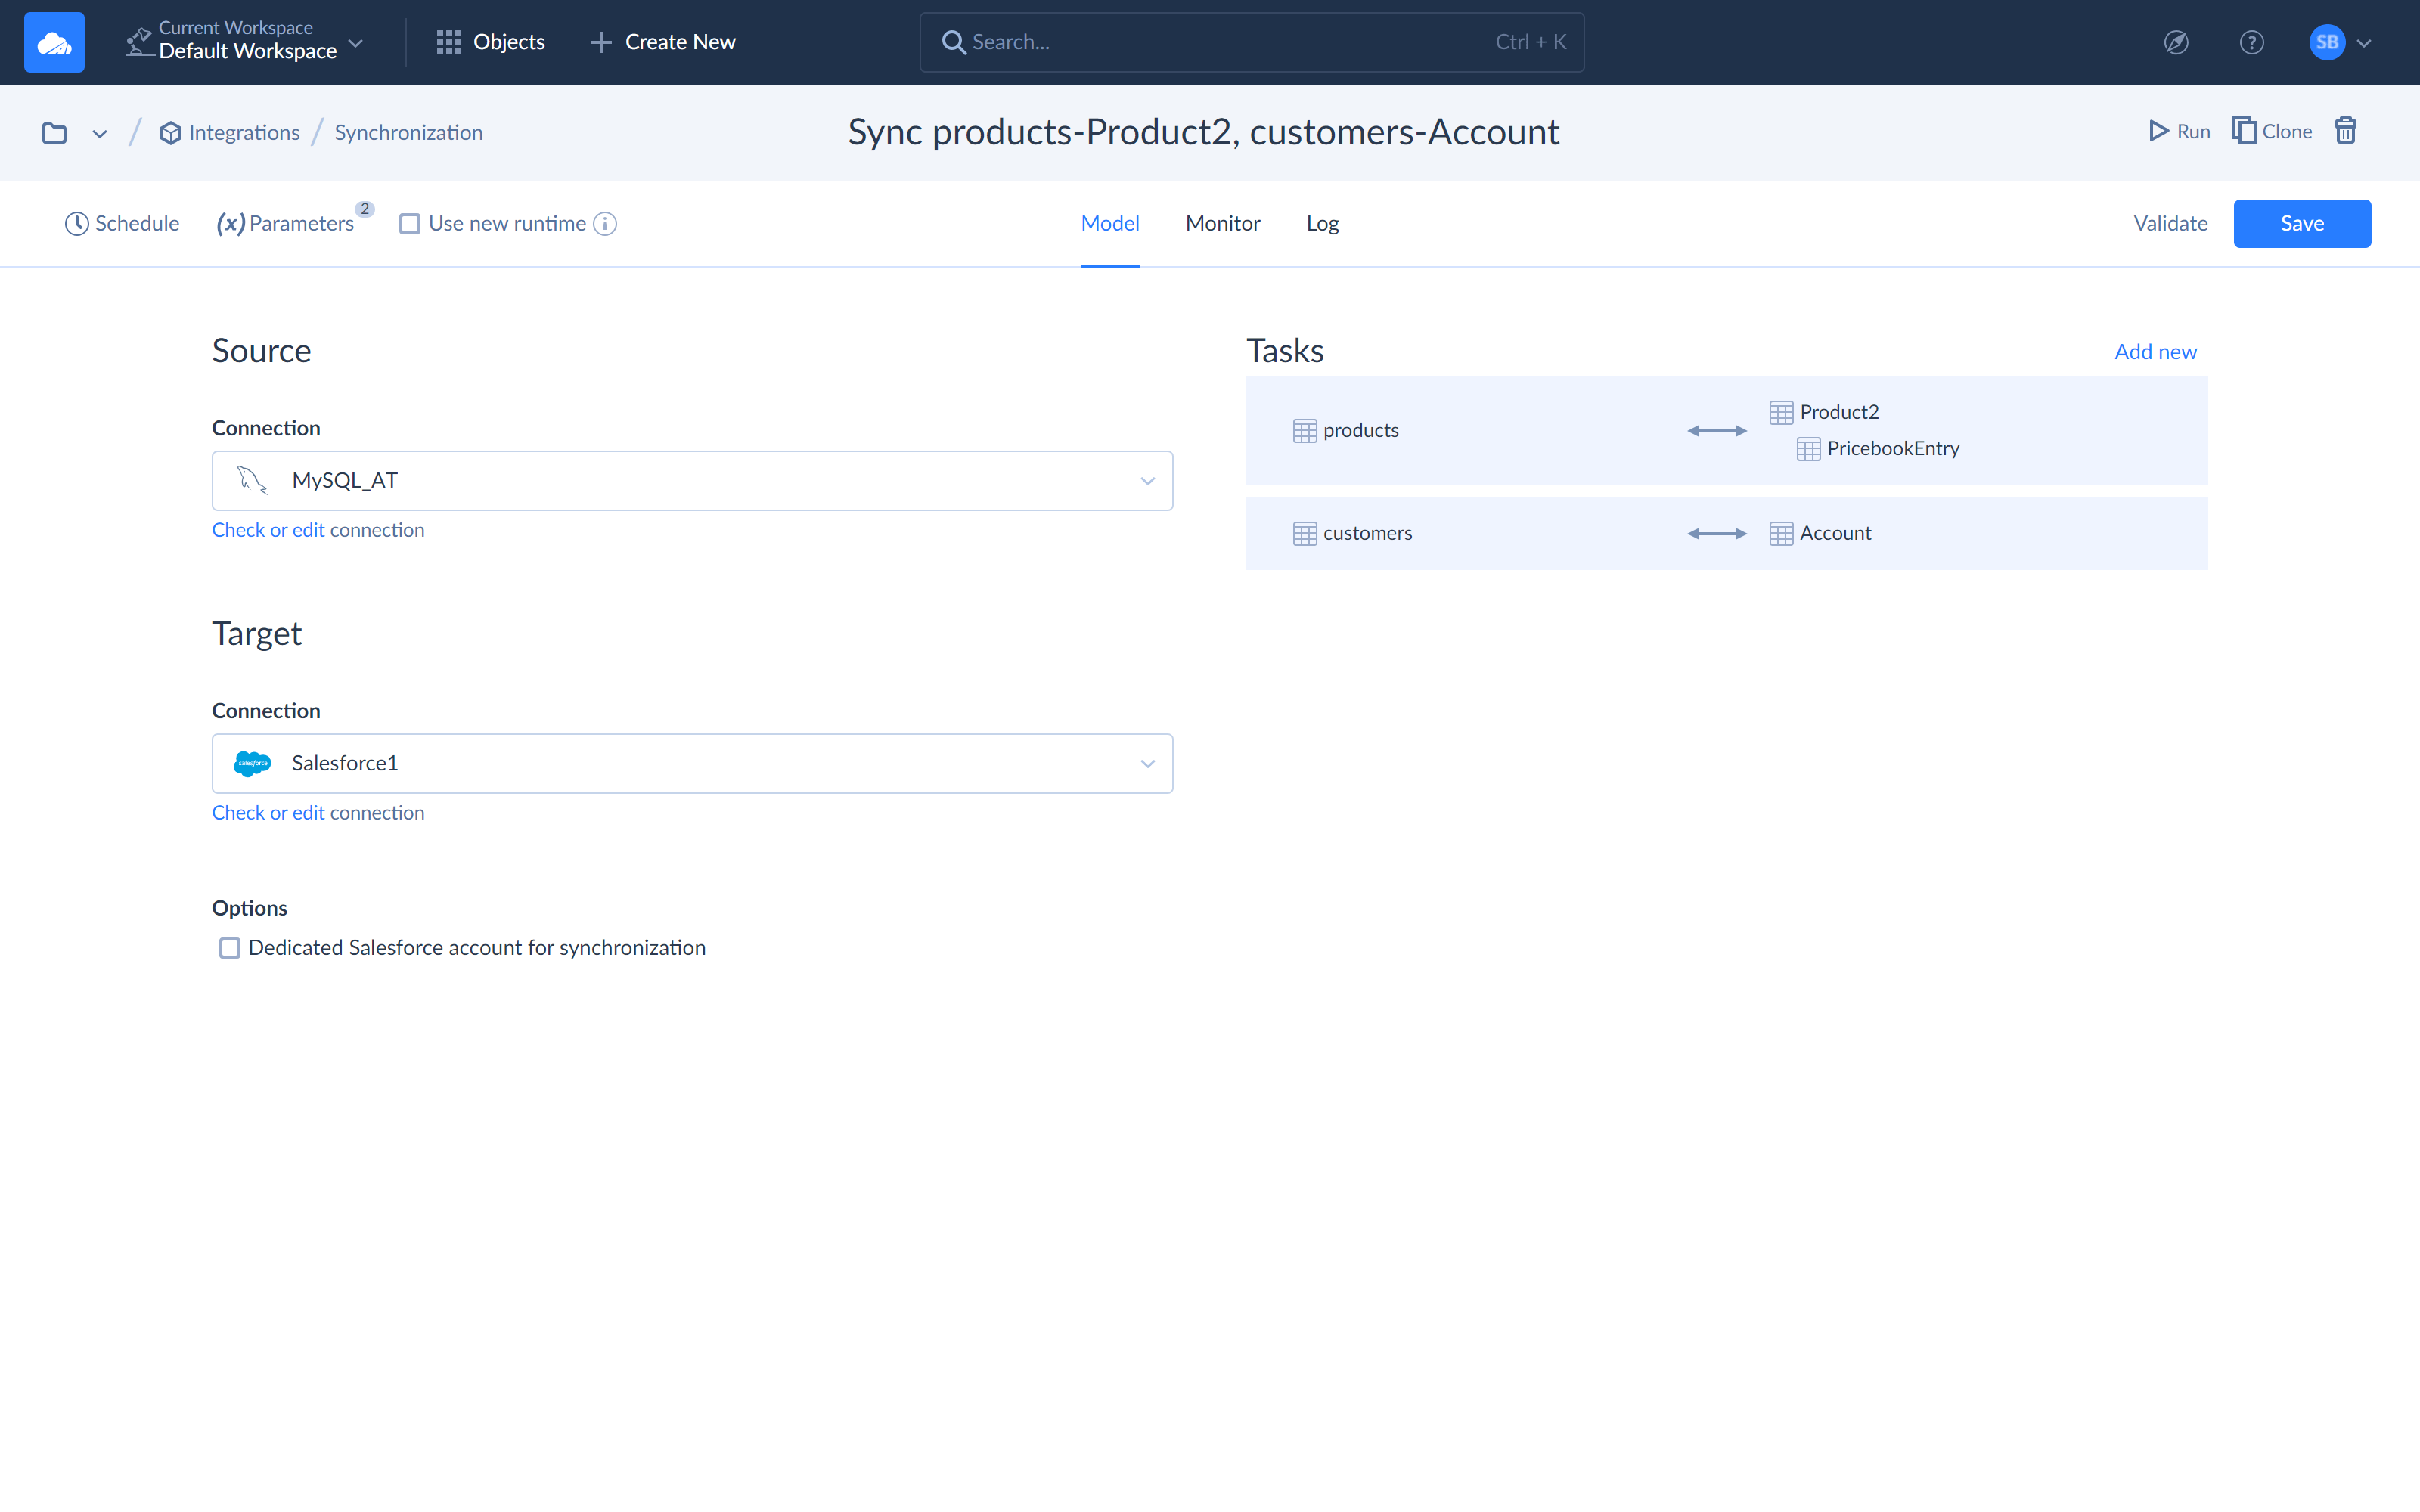Image resolution: width=2420 pixels, height=1512 pixels.
Task: Add a new task with Add new link
Action: (2155, 351)
